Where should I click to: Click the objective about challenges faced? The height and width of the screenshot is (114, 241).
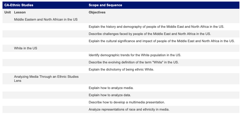point(150,34)
